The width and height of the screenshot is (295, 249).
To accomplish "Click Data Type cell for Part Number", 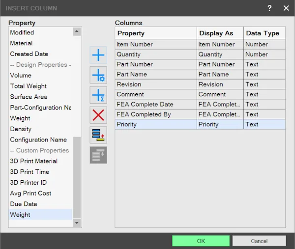I will [x=265, y=64].
